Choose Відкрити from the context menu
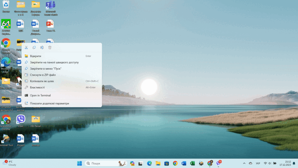The height and width of the screenshot is (168, 298). click(x=62, y=56)
